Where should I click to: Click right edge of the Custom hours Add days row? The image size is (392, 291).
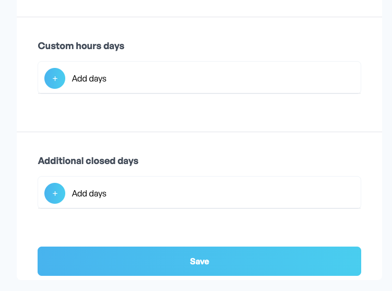(355, 77)
